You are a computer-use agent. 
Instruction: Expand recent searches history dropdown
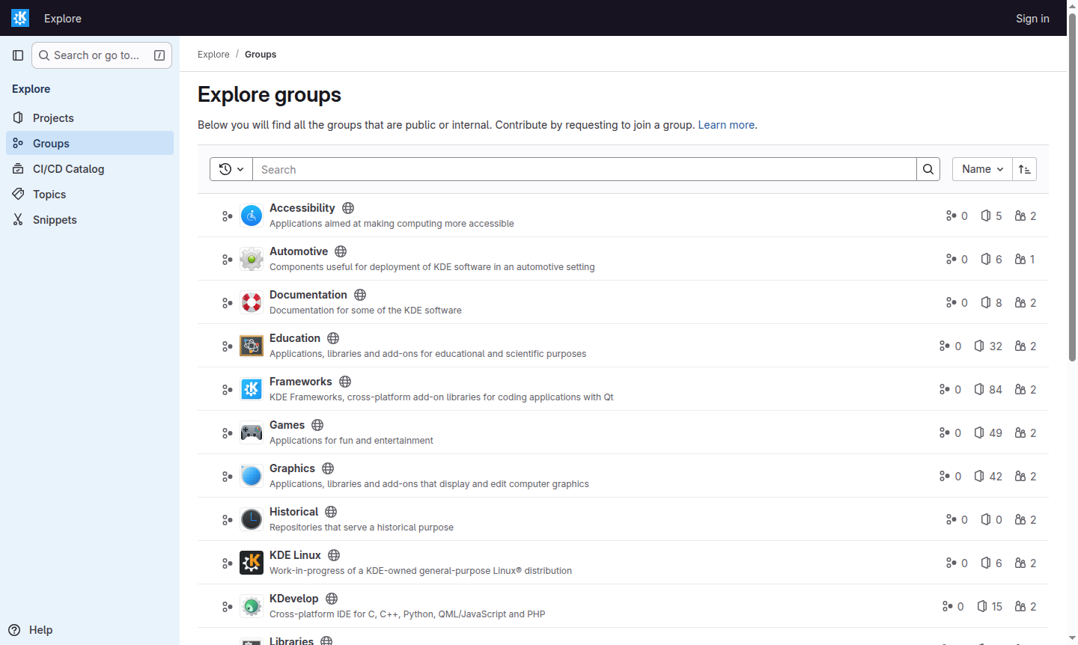pos(231,169)
